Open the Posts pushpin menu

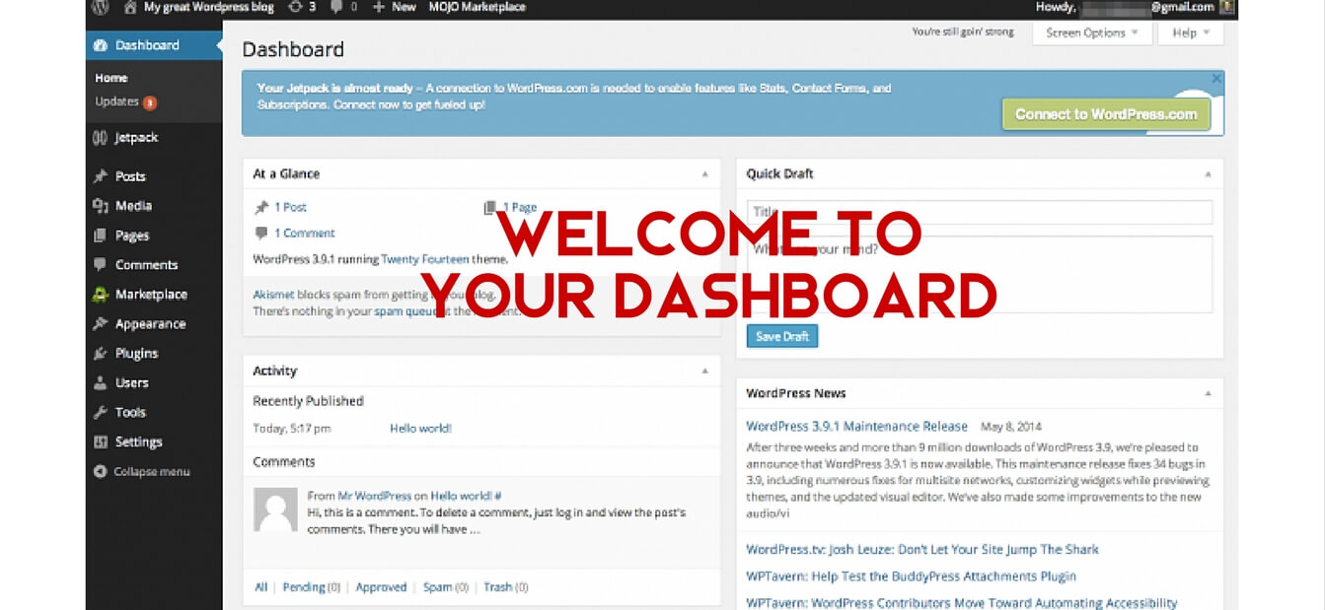coord(129,176)
